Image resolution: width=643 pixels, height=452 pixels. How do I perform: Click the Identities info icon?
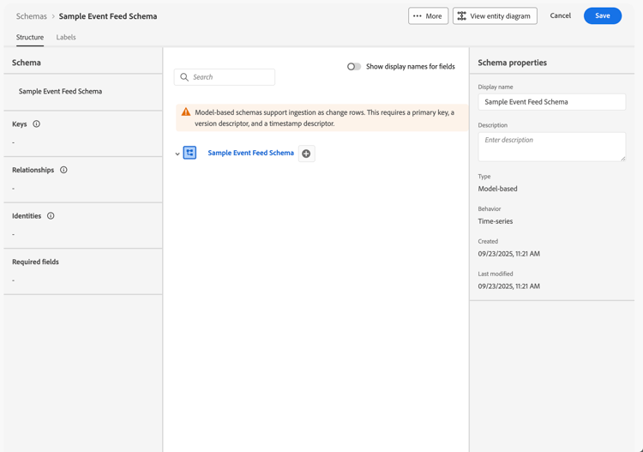click(51, 216)
